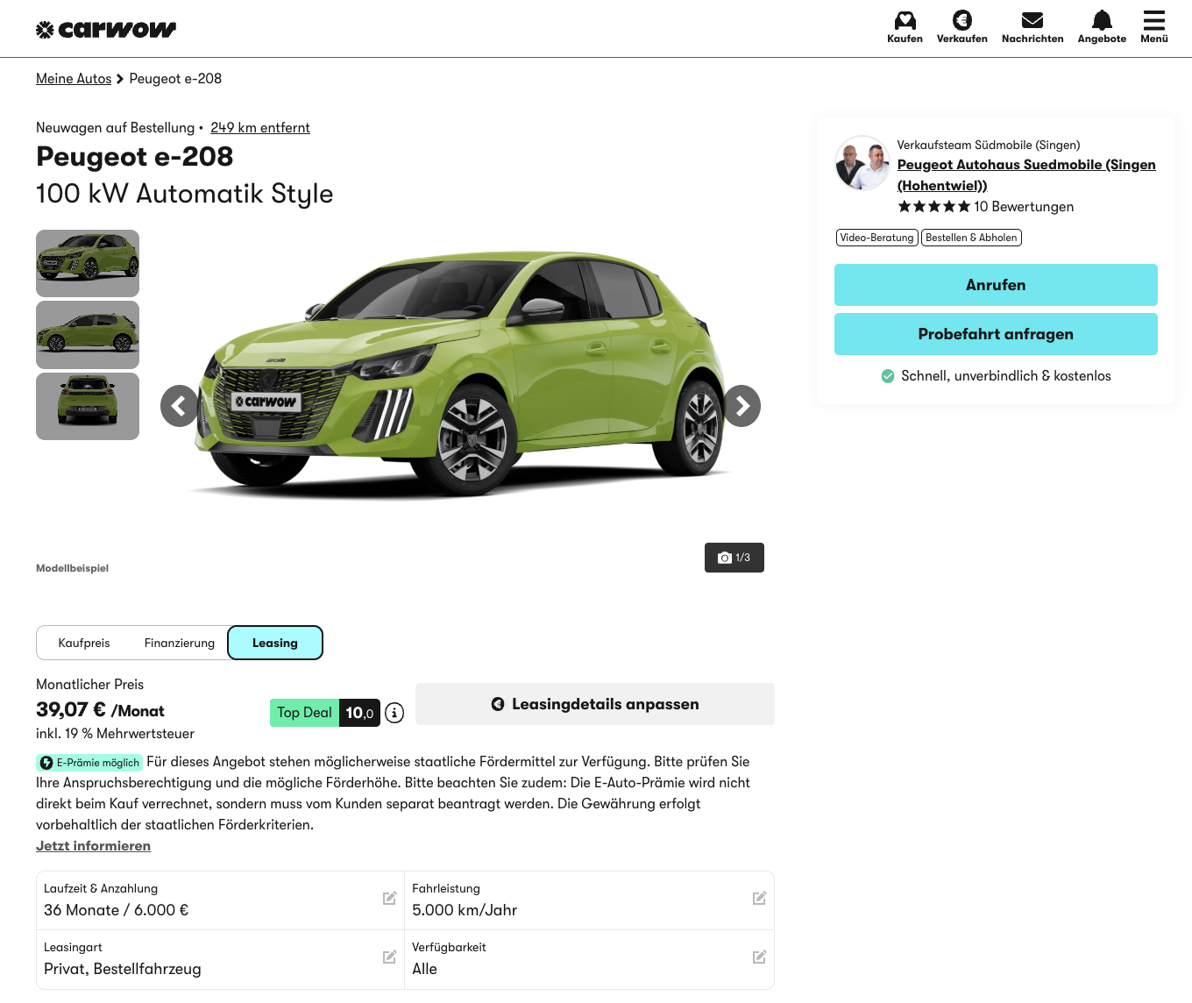Click the Anrufen button
This screenshot has width=1192, height=1003.
point(996,285)
